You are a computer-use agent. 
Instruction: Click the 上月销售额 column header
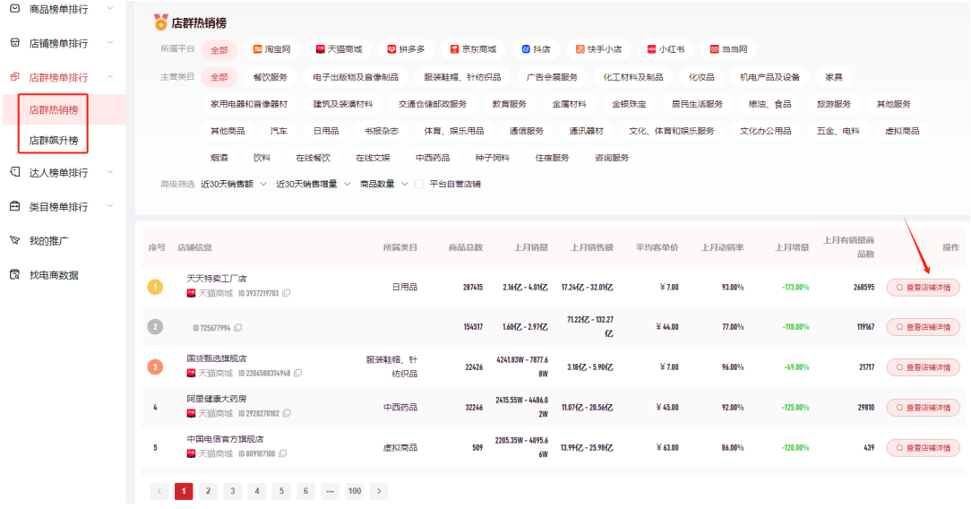click(592, 247)
